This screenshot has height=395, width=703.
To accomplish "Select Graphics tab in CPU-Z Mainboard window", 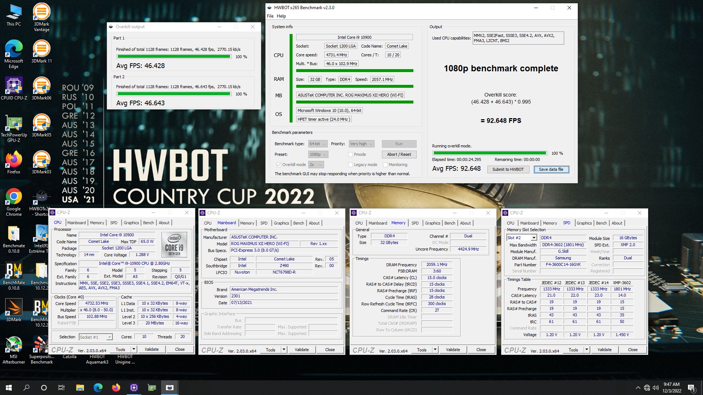I will pyautogui.click(x=281, y=223).
